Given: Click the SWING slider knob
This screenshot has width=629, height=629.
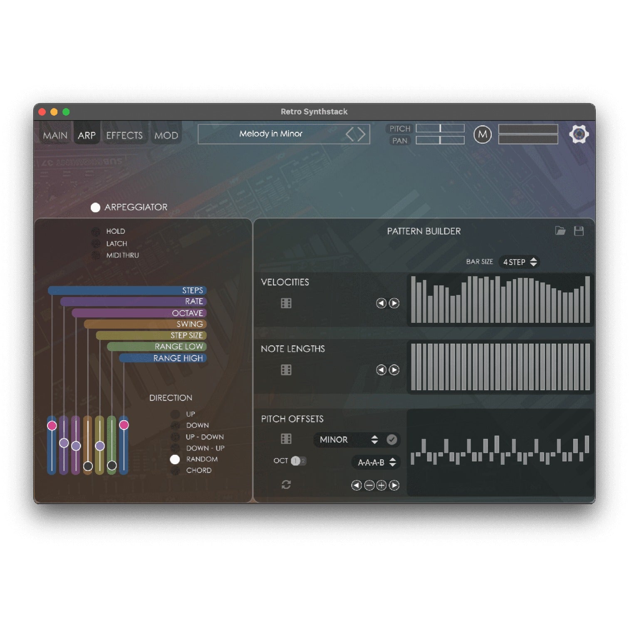Looking at the screenshot, I should pyautogui.click(x=88, y=466).
